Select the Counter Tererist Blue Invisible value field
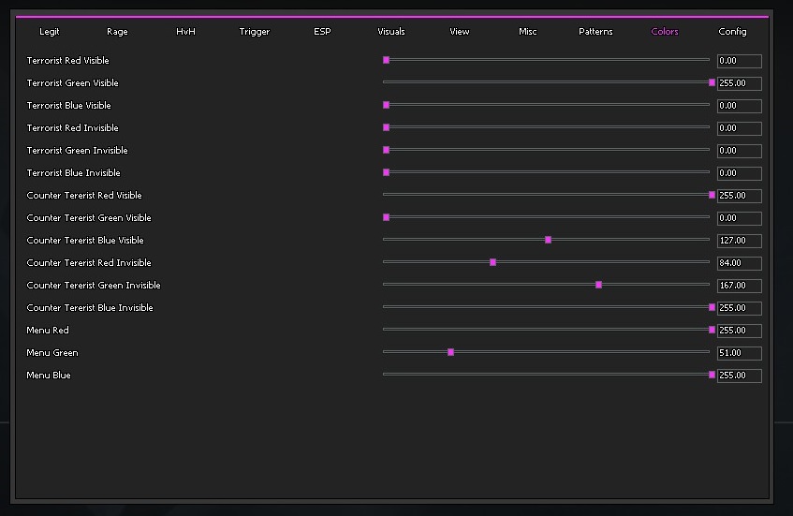Image resolution: width=793 pixels, height=516 pixels. (739, 308)
